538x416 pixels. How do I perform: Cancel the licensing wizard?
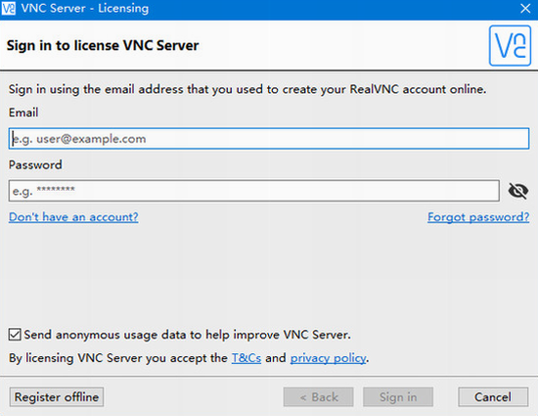click(493, 397)
